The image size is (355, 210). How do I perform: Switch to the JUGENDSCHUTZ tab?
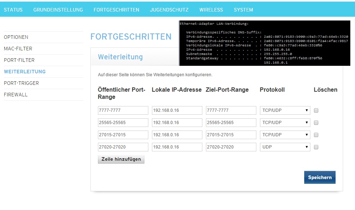[x=169, y=10]
